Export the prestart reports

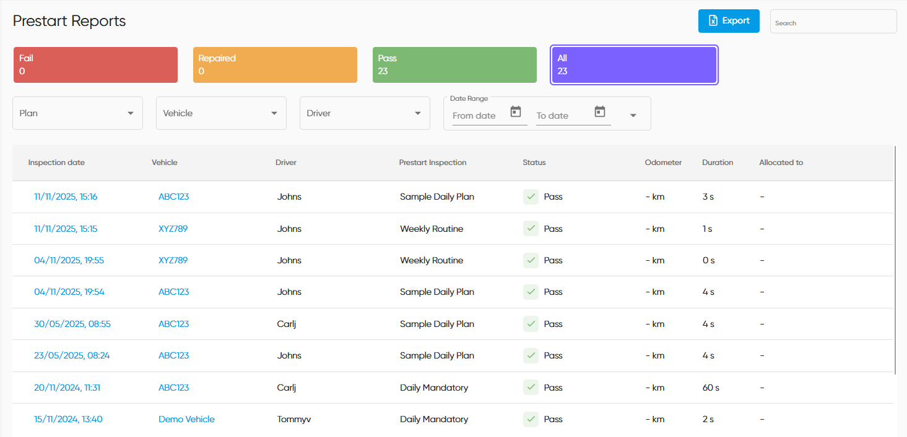coord(729,21)
